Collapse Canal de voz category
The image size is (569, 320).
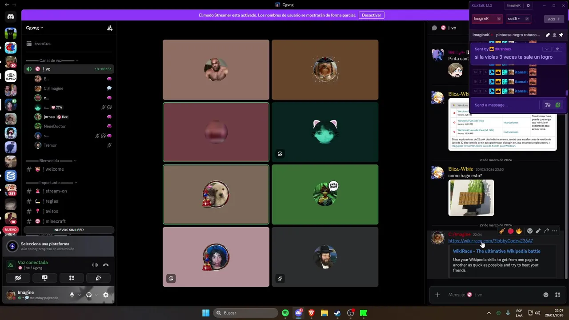(52, 60)
